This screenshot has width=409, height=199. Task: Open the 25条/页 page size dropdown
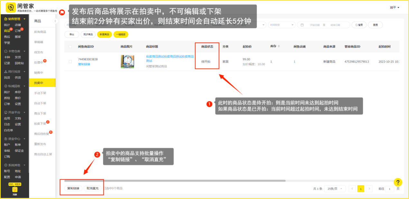335,189
